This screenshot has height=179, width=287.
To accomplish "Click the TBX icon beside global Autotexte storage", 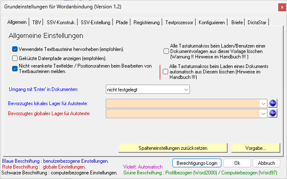I will pos(273,113).
